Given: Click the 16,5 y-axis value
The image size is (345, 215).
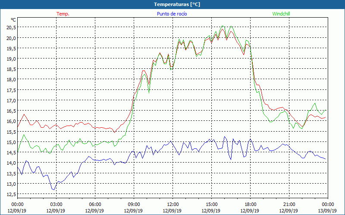Looking at the screenshot, I should [11, 111].
